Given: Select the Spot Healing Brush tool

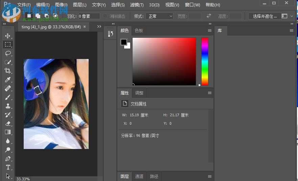Looking at the screenshot, I should [x=7, y=88].
